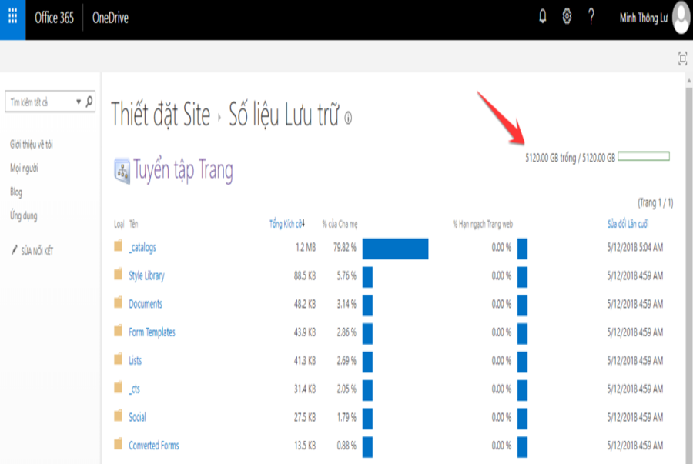This screenshot has width=693, height=464.
Task: Open the settings gear menu
Action: (567, 17)
